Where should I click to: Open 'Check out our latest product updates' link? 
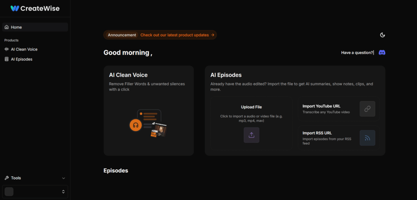coord(174,35)
